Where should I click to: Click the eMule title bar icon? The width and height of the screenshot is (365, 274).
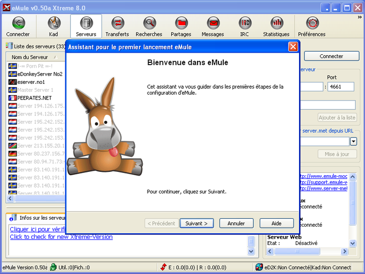(6, 8)
